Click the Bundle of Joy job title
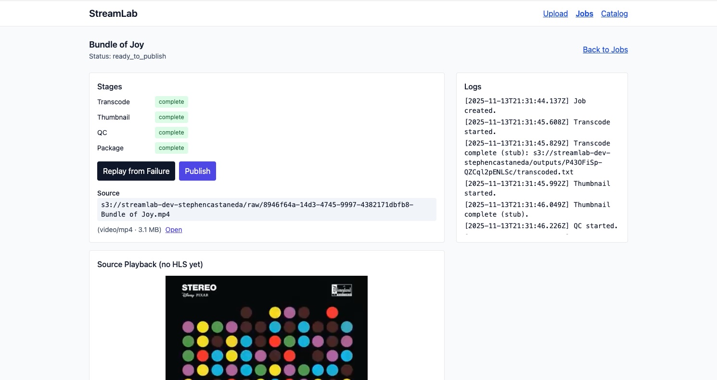Image resolution: width=717 pixels, height=380 pixels. click(x=116, y=45)
